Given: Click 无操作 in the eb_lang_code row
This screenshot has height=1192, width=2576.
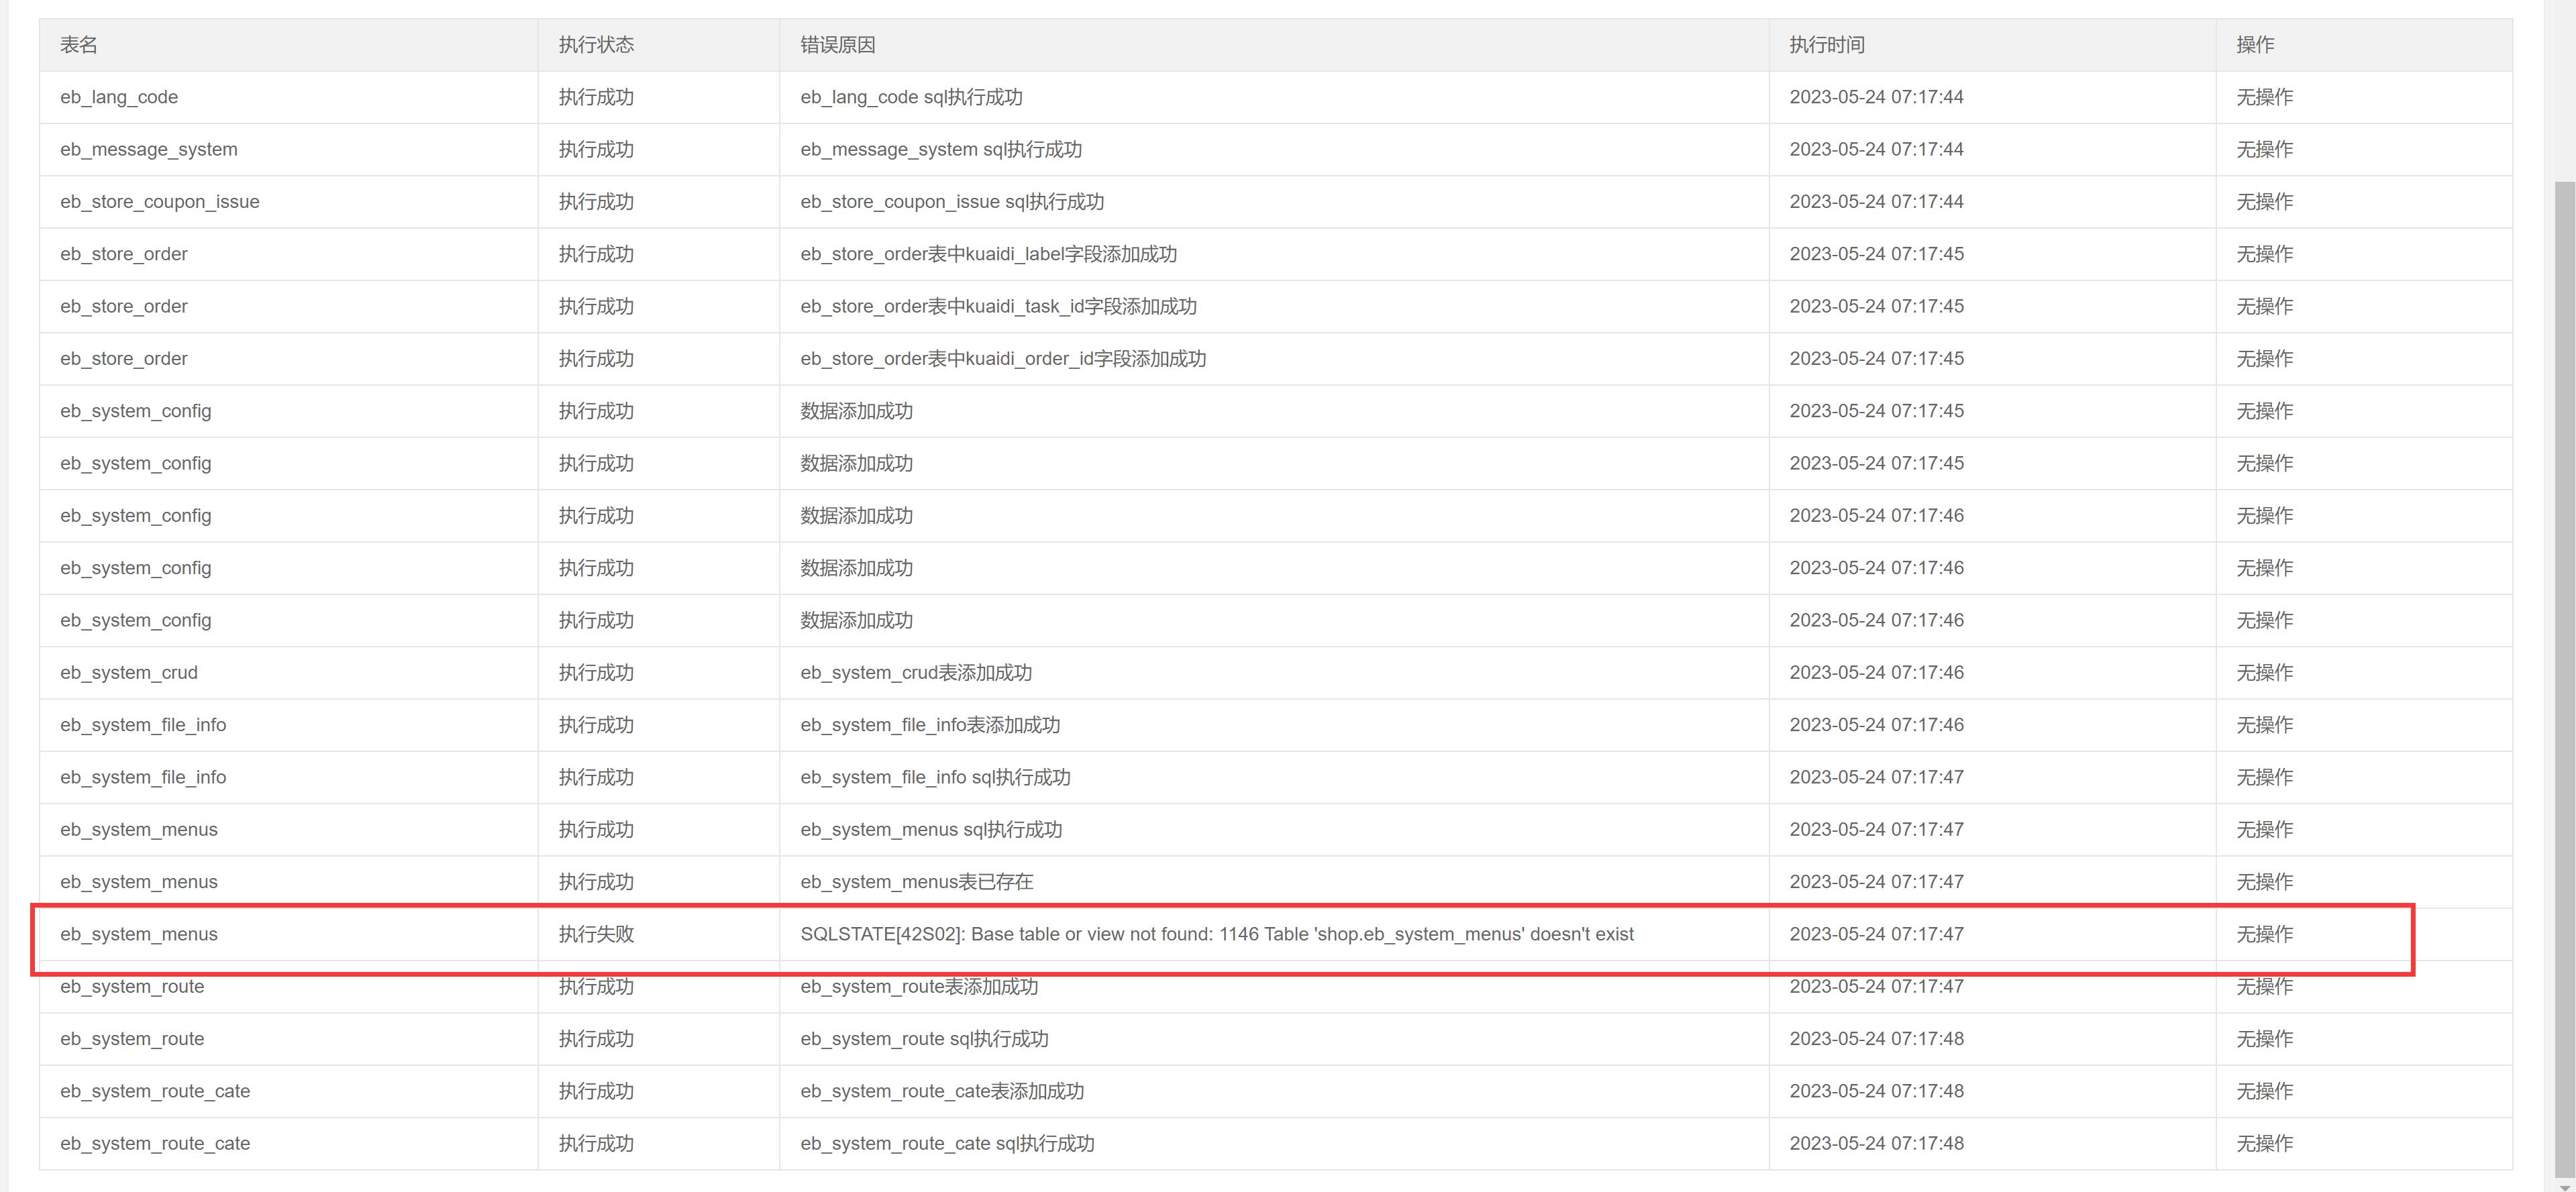Looking at the screenshot, I should (x=2265, y=97).
